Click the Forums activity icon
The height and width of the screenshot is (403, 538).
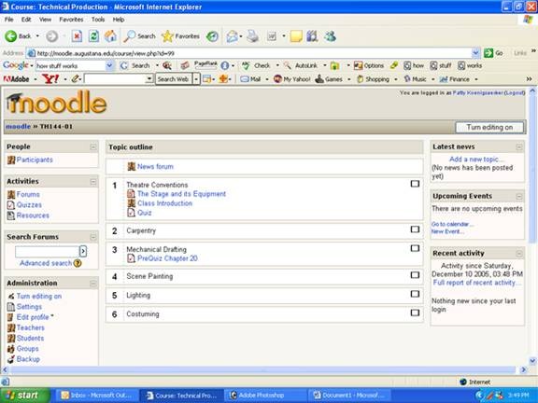(11, 195)
